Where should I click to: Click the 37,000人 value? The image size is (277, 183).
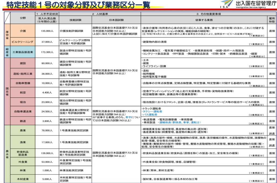pos(47,42)
